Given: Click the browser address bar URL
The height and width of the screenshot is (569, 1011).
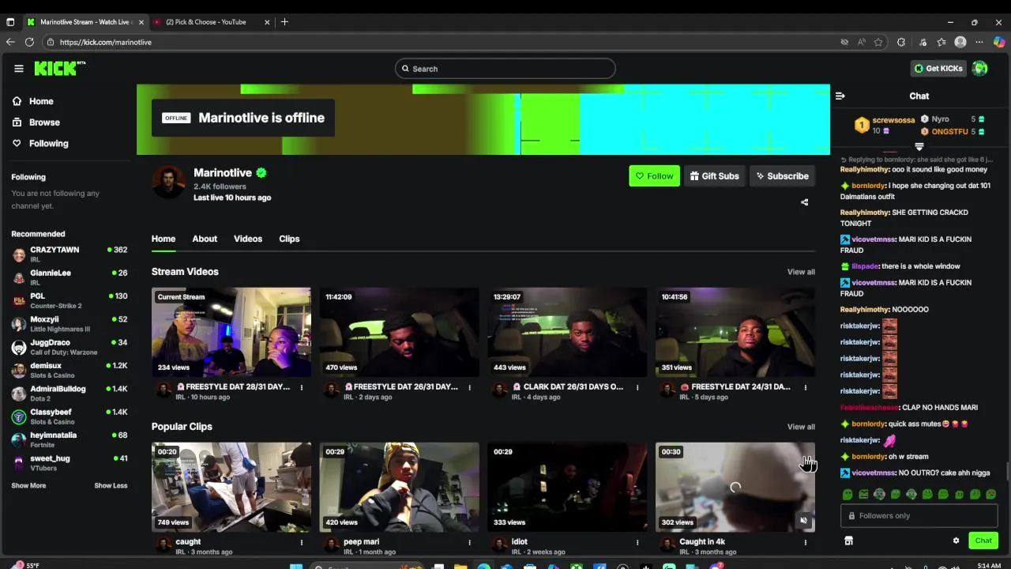Looking at the screenshot, I should tap(106, 42).
